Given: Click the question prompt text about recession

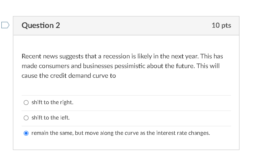Looking at the screenshot, I should (x=121, y=66).
